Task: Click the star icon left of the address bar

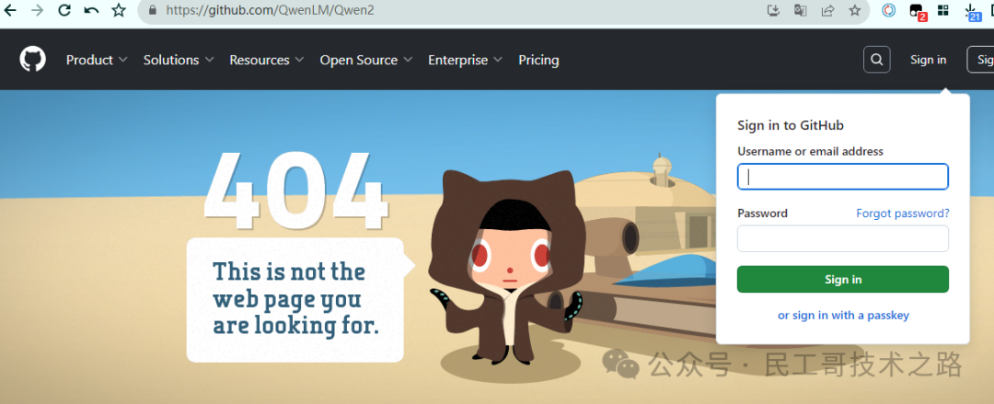Action: pos(119,10)
